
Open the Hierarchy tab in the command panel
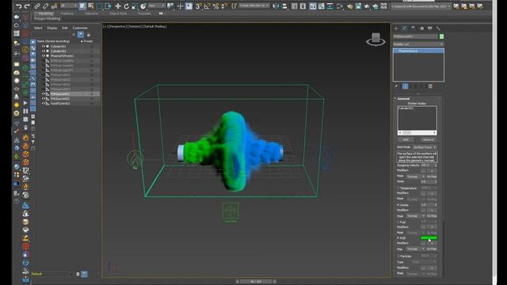[x=413, y=28]
